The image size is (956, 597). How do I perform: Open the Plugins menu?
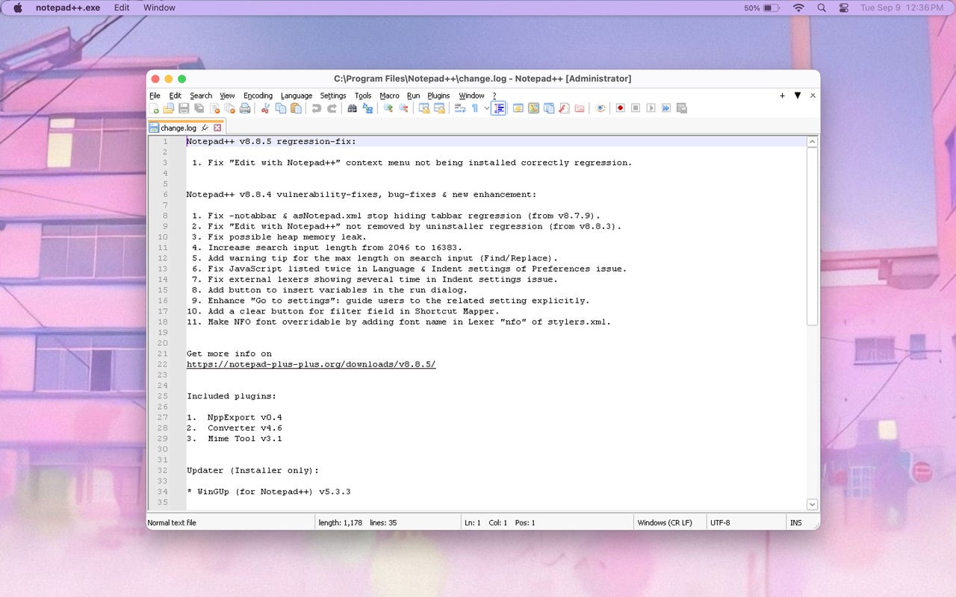click(x=438, y=96)
